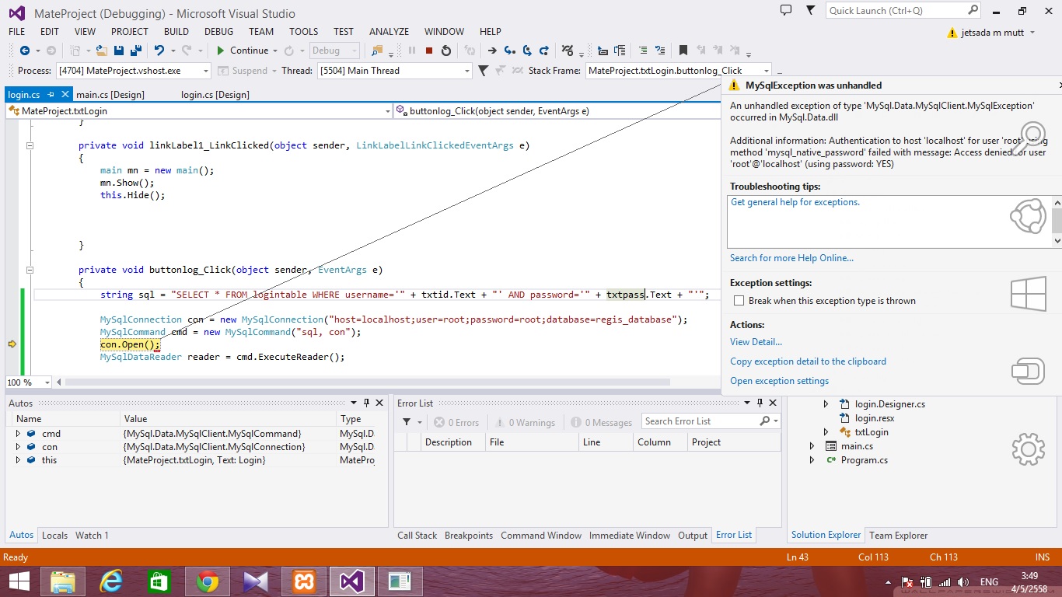Click the Continue debugging button
This screenshot has height=597, width=1062.
[243, 51]
